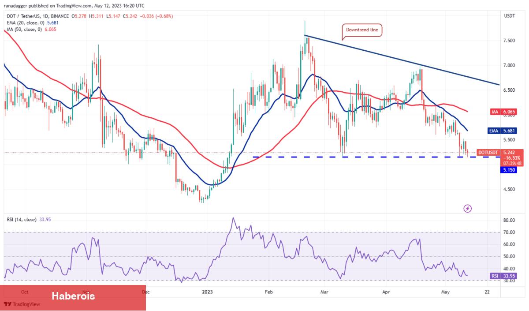The height and width of the screenshot is (311, 529).
Task: Click the Apr label on time axis
Action: coord(386,292)
